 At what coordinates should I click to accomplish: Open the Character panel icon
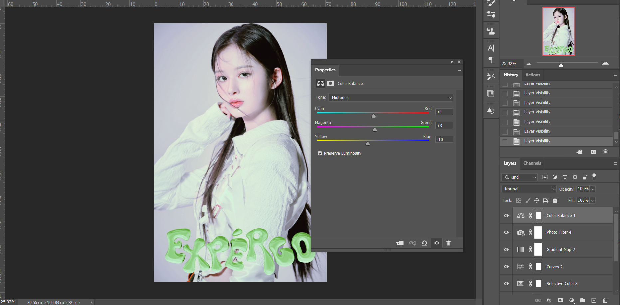(x=491, y=48)
